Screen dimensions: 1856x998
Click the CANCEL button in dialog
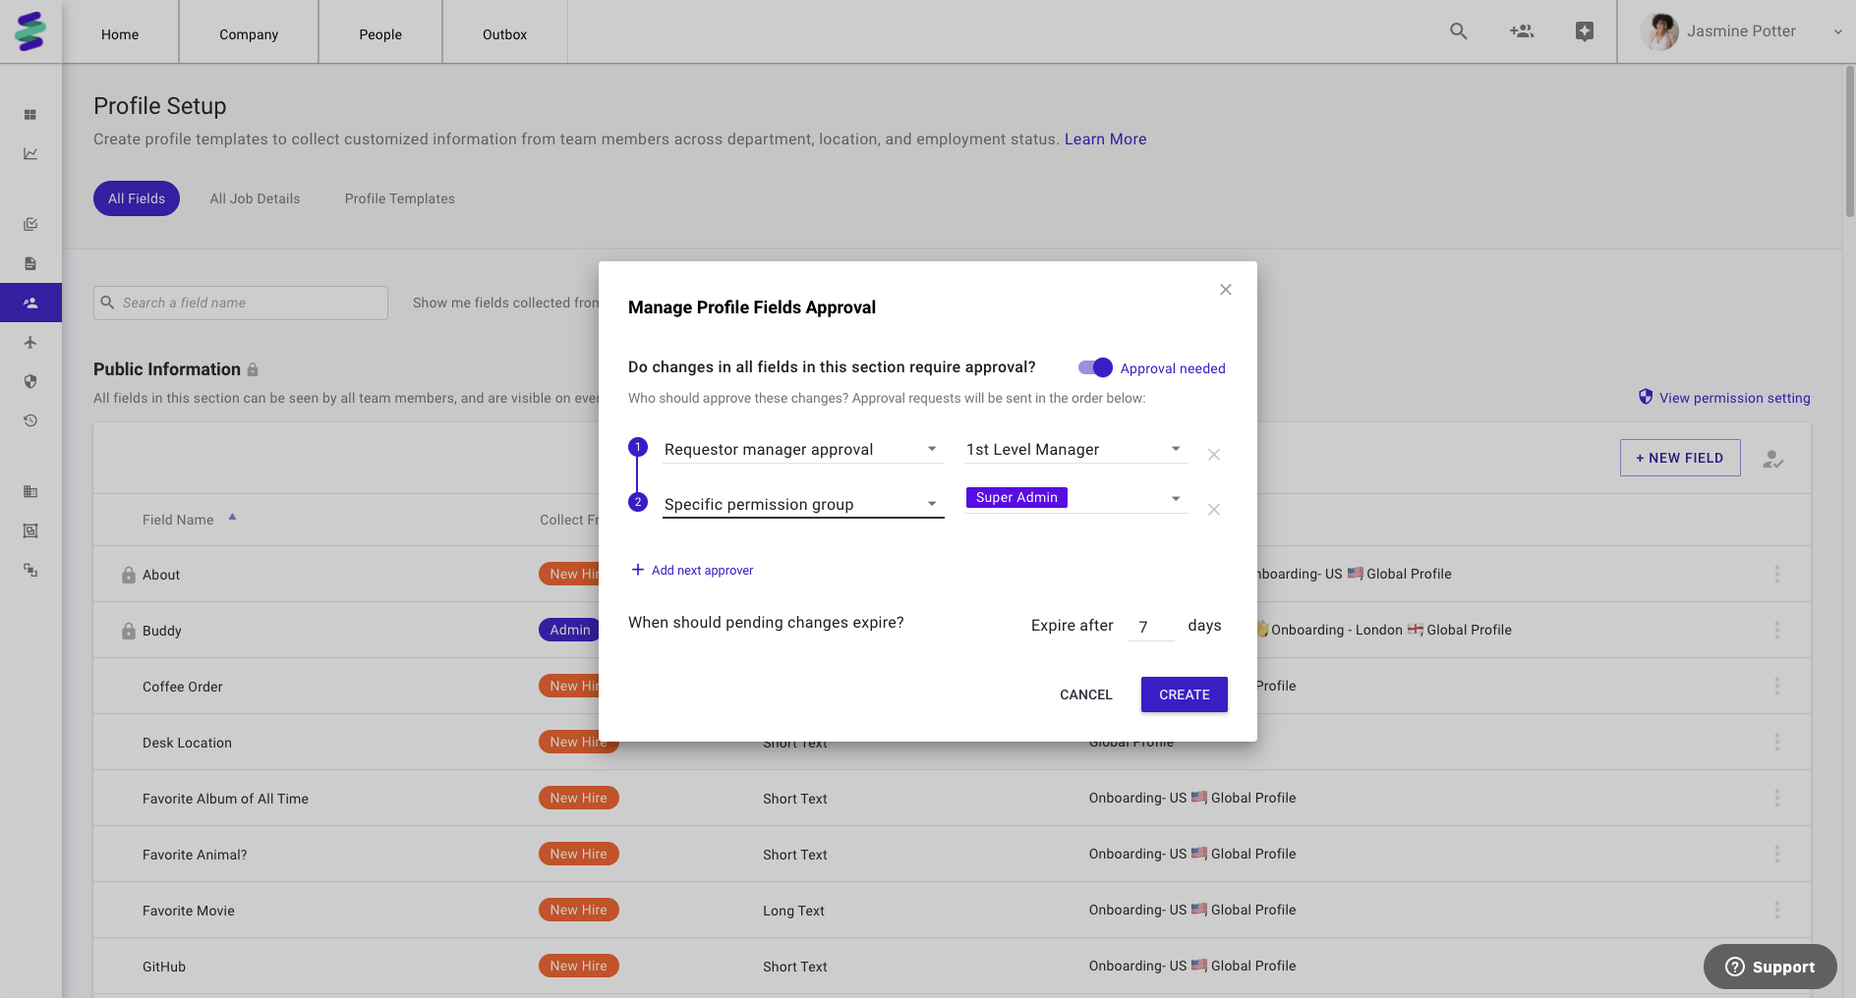[1085, 694]
